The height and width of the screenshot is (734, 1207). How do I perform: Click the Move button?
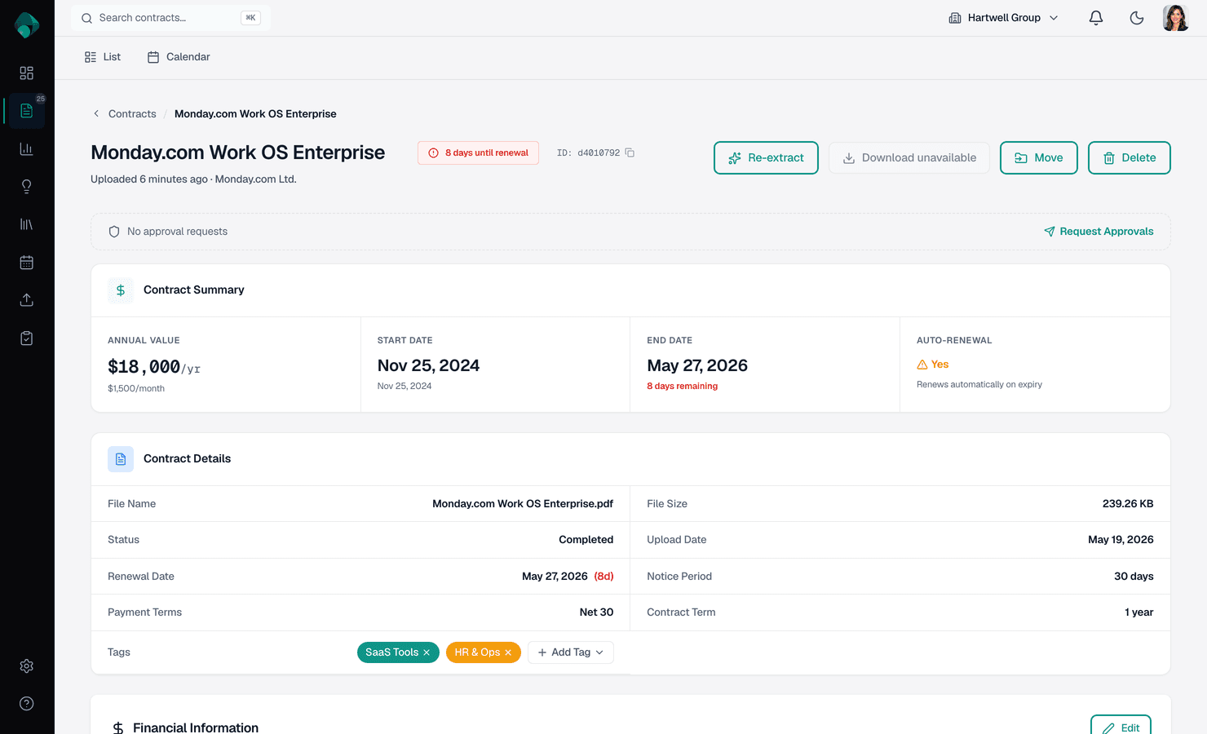1039,158
